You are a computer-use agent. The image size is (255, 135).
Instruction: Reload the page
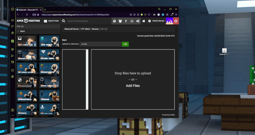point(27,15)
